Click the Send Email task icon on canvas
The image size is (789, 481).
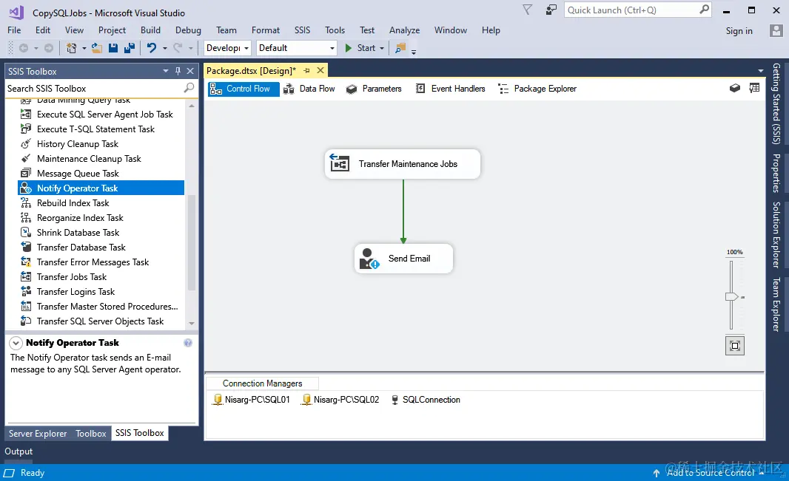(x=369, y=259)
